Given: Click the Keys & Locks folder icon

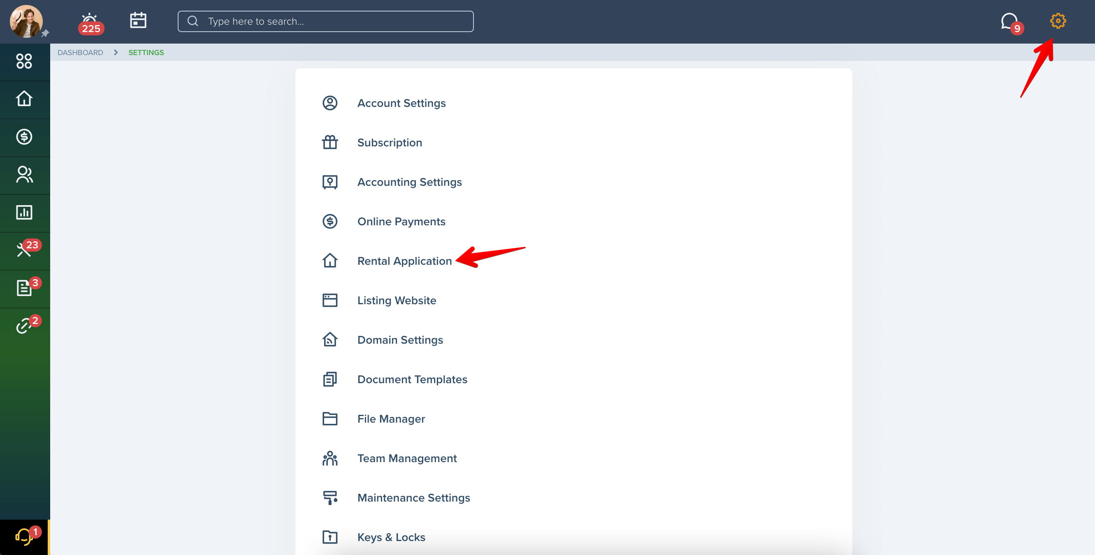Looking at the screenshot, I should [x=330, y=538].
